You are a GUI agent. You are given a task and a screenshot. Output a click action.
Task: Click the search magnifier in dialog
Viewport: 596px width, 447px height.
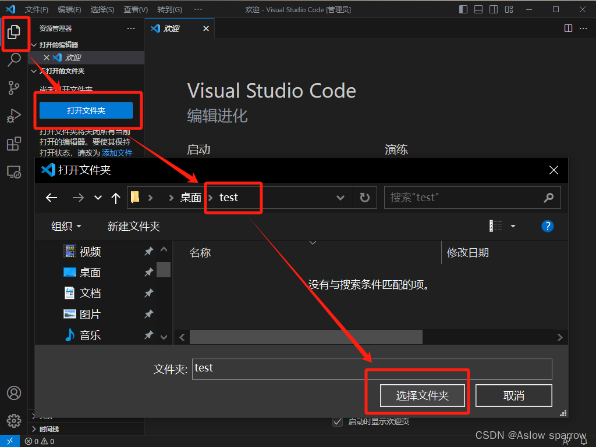pyautogui.click(x=548, y=197)
